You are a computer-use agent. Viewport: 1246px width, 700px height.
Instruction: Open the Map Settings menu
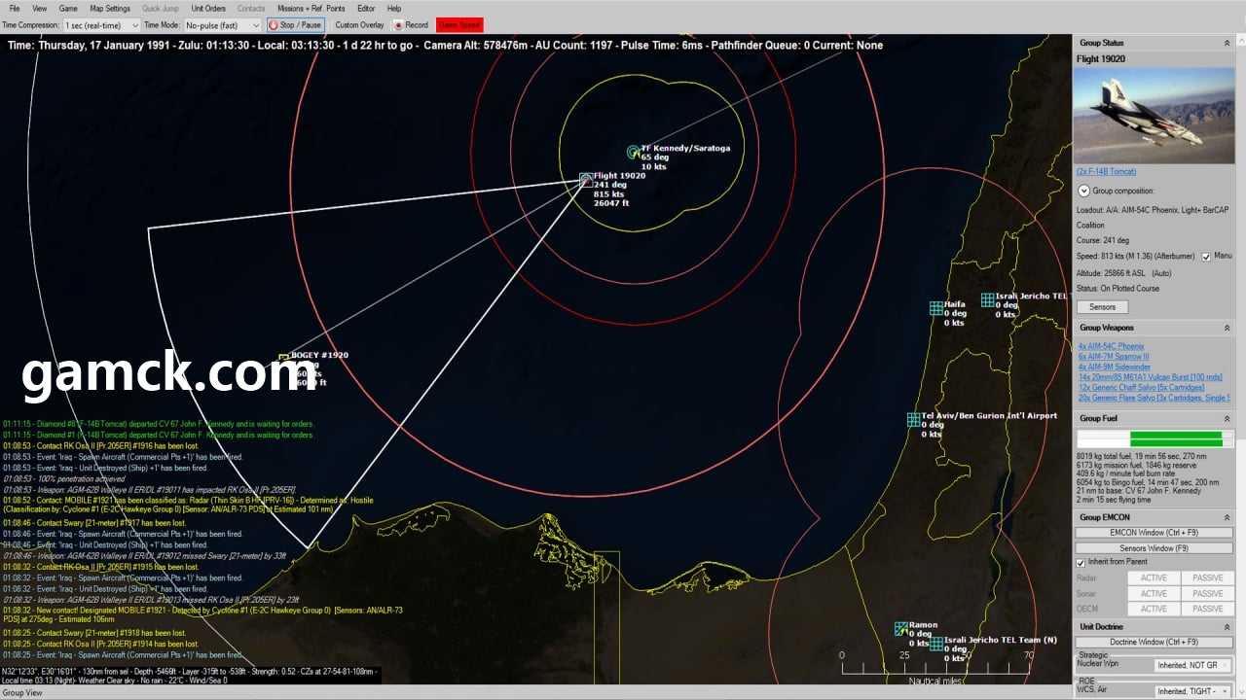110,9
